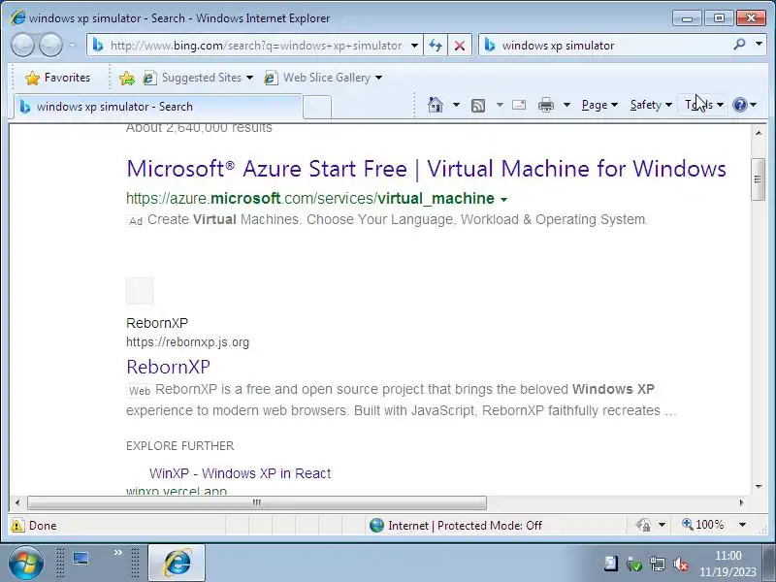The image size is (776, 582).
Task: Expand Web Slice Gallery dropdown arrow
Action: pos(378,78)
